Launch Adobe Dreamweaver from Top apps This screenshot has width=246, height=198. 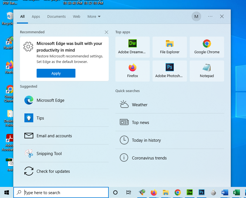point(132,47)
